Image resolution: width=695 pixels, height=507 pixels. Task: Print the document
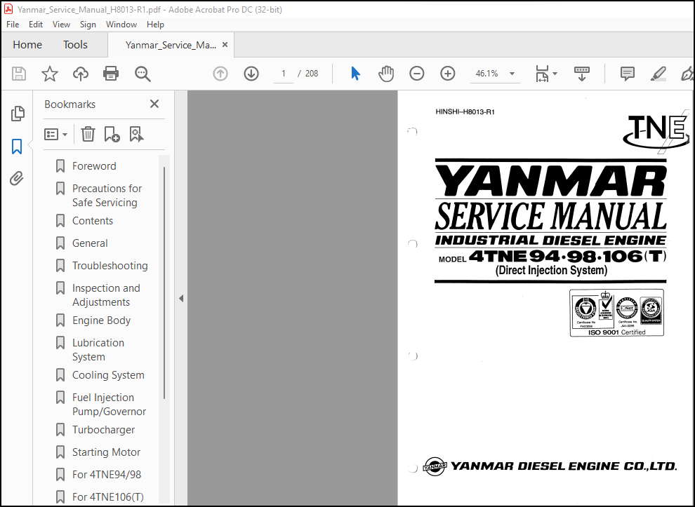coord(111,74)
